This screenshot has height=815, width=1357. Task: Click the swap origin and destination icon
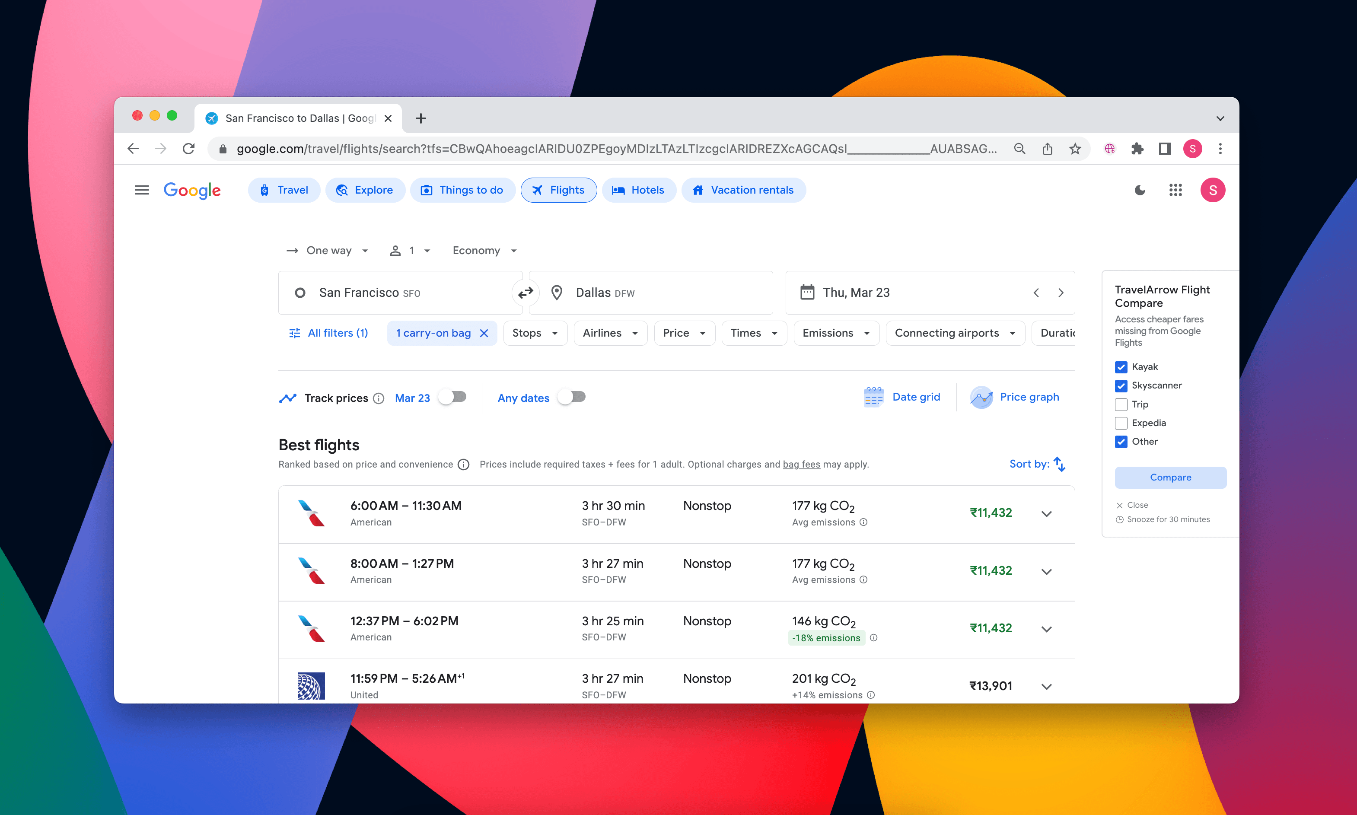[x=526, y=293]
